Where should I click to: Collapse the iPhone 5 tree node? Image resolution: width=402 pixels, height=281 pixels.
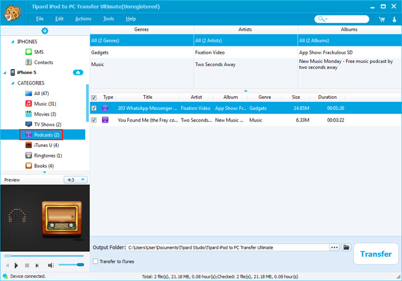4,73
